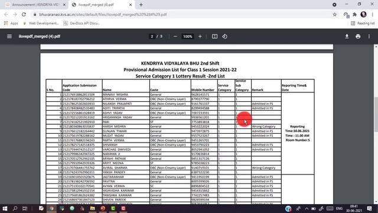The height and width of the screenshot is (213, 378).
Task: Select the name VARCHAS DWIVEDI
Action: pos(117,150)
